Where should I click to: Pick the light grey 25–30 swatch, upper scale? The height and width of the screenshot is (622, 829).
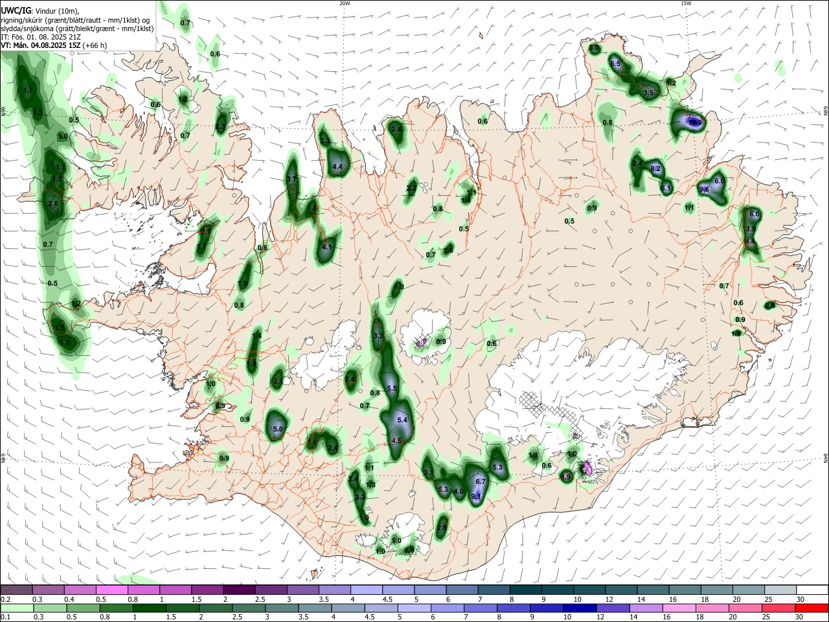coord(780,590)
